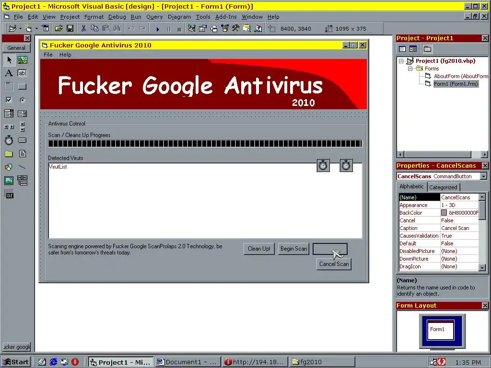Select the Data control tool
Screen dimensions: 491x368
pos(22,181)
